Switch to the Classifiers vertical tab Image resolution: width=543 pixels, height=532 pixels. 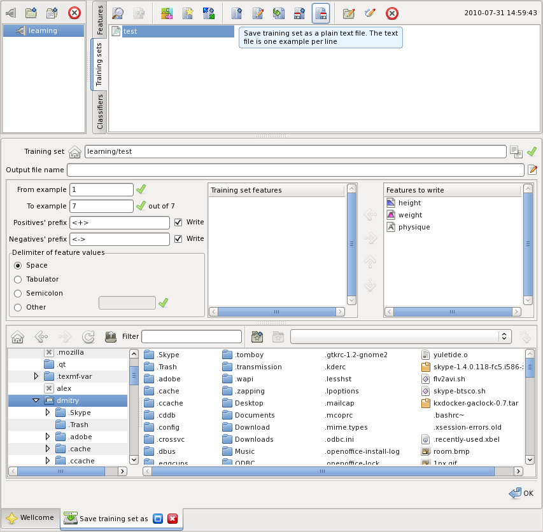(x=99, y=112)
